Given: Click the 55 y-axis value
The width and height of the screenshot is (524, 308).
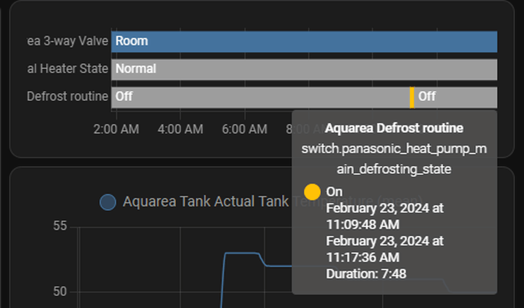Looking at the screenshot, I should [x=60, y=226].
